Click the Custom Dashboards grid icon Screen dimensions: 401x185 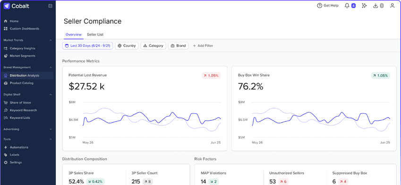tap(6, 29)
